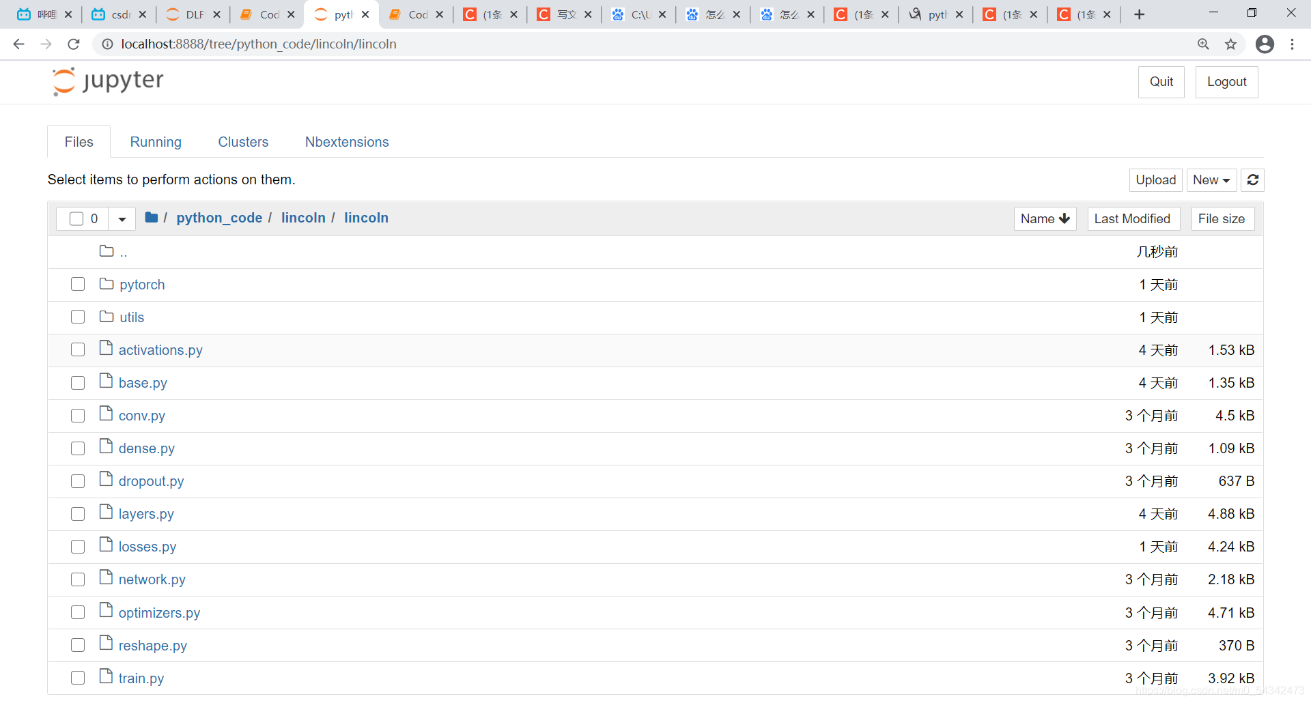The image size is (1311, 703).
Task: Click the conv.py file icon
Action: click(106, 414)
